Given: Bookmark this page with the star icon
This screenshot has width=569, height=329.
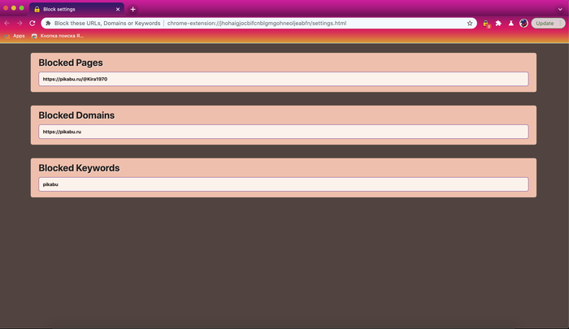Looking at the screenshot, I should [x=470, y=24].
